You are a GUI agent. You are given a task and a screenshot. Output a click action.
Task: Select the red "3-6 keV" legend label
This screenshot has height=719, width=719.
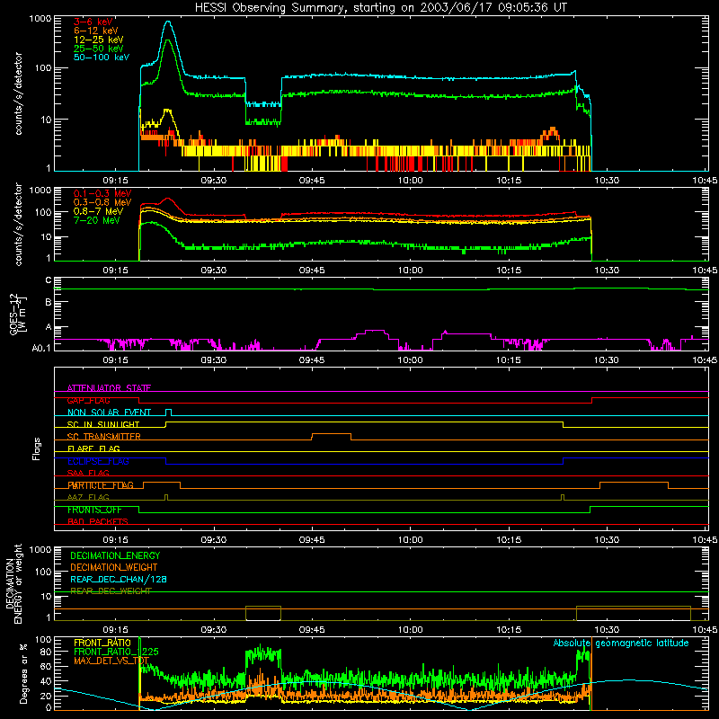click(x=93, y=22)
